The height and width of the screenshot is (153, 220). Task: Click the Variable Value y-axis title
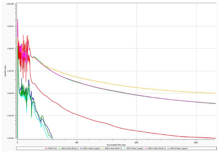click(x=5, y=71)
